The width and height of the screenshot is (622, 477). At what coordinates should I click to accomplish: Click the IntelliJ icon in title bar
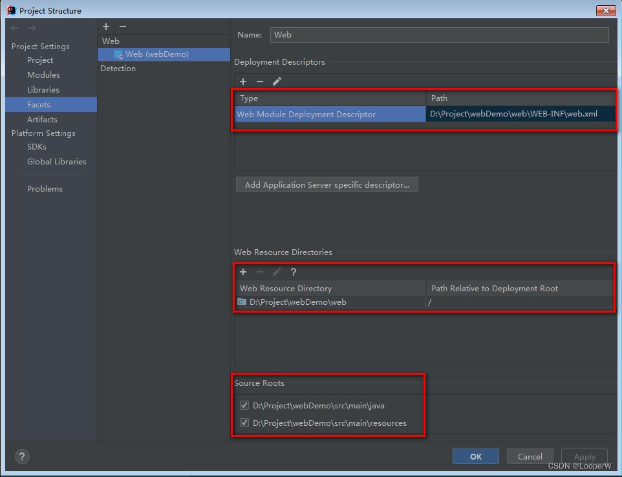11,10
